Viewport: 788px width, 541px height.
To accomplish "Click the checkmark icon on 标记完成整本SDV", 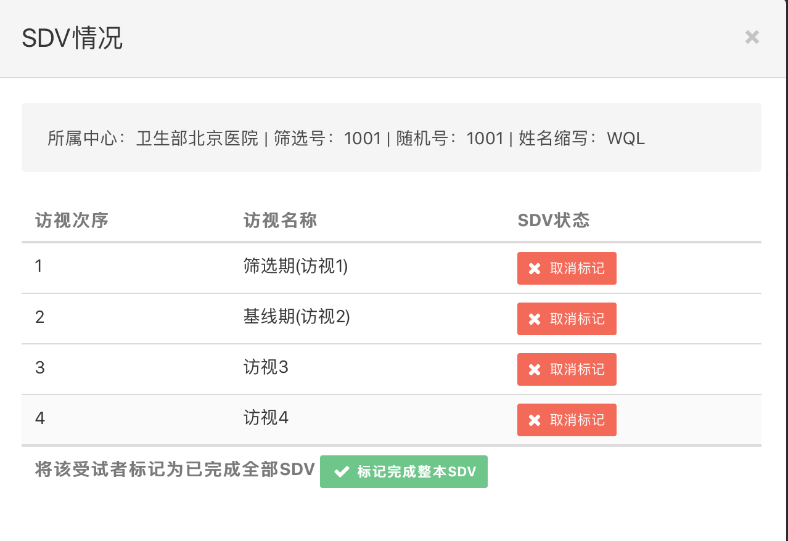I will pos(340,472).
